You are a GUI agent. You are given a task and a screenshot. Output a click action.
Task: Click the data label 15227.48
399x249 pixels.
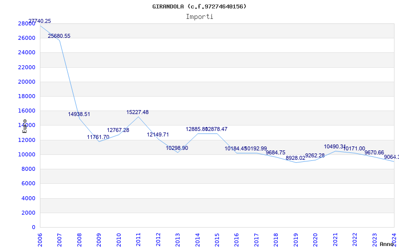click(x=138, y=113)
